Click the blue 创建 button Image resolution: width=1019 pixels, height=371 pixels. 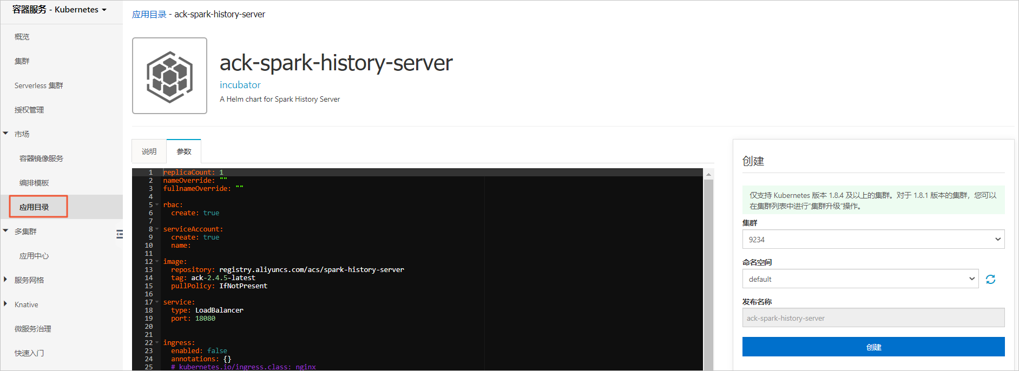pyautogui.click(x=873, y=347)
